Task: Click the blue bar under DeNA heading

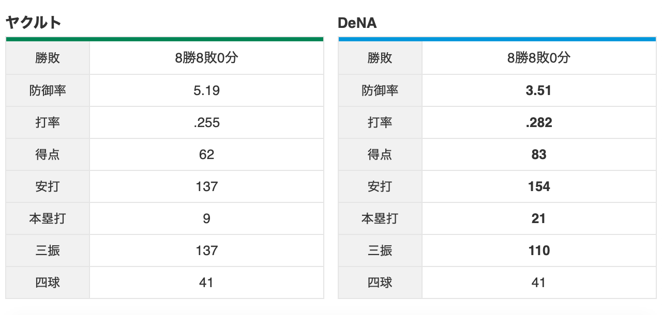Action: [x=497, y=39]
